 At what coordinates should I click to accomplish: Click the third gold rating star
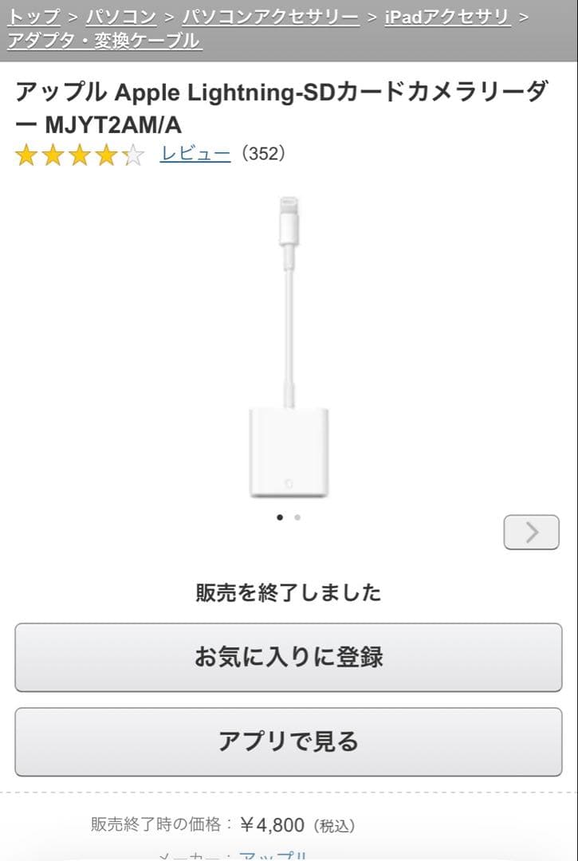pos(80,155)
